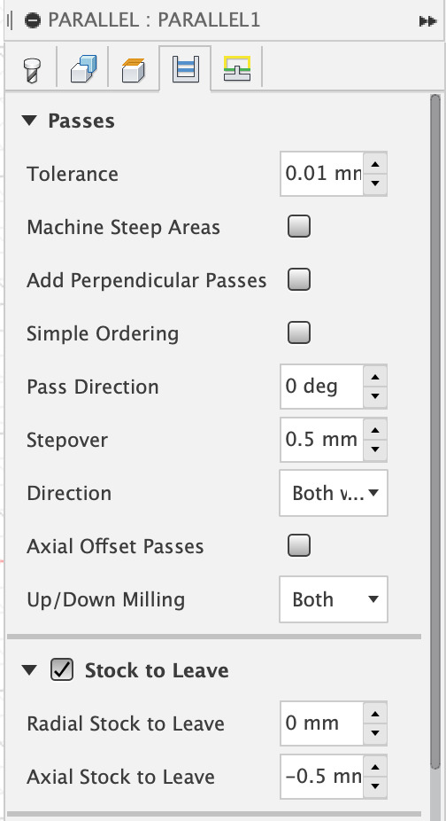Click the collapse dialog minus icon

(33, 20)
